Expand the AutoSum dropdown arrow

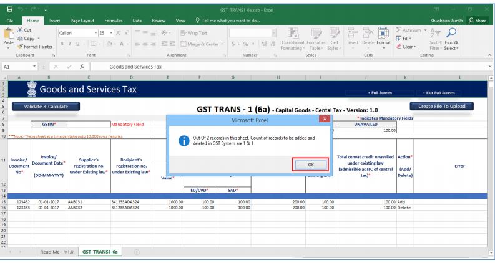pyautogui.click(x=425, y=30)
